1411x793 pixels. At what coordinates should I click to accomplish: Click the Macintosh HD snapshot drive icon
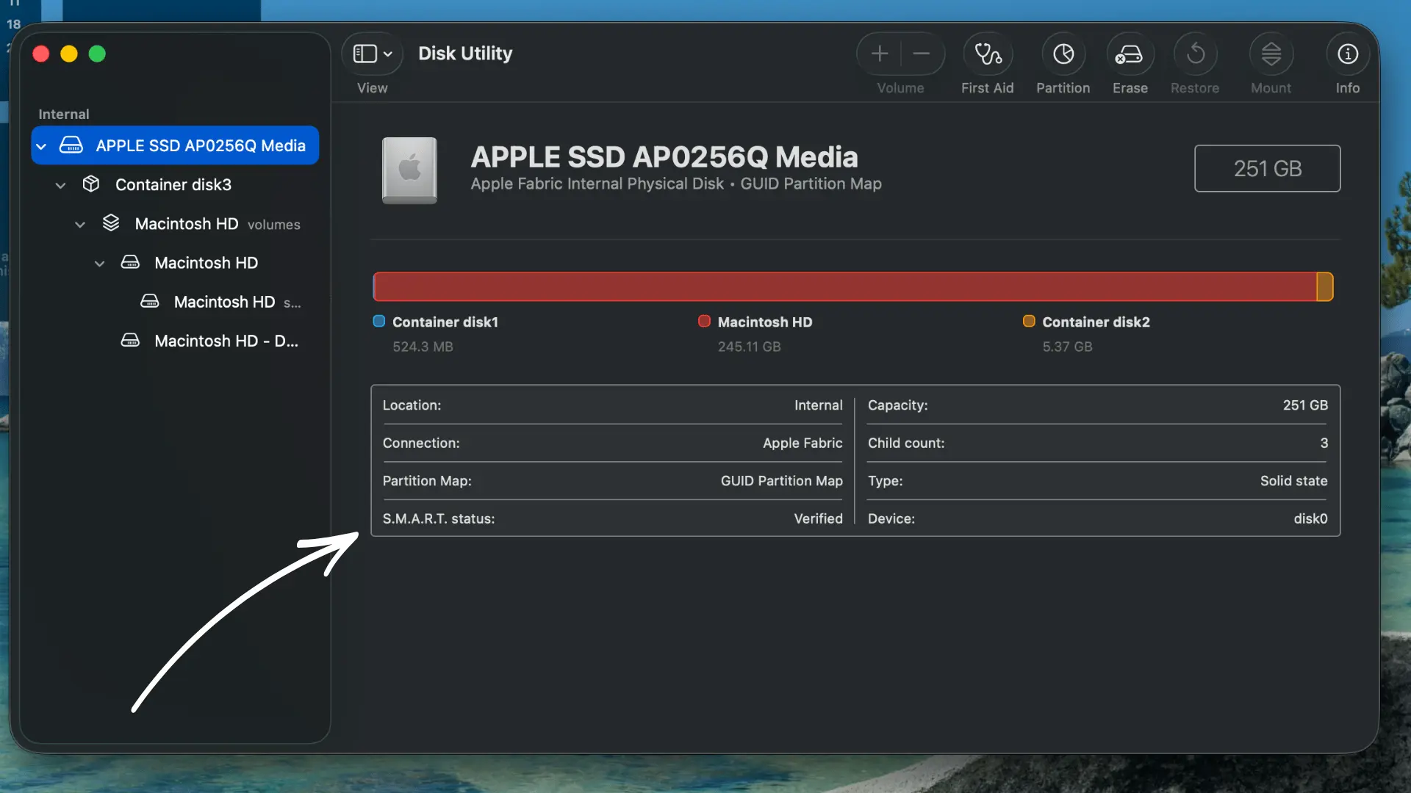pos(150,302)
